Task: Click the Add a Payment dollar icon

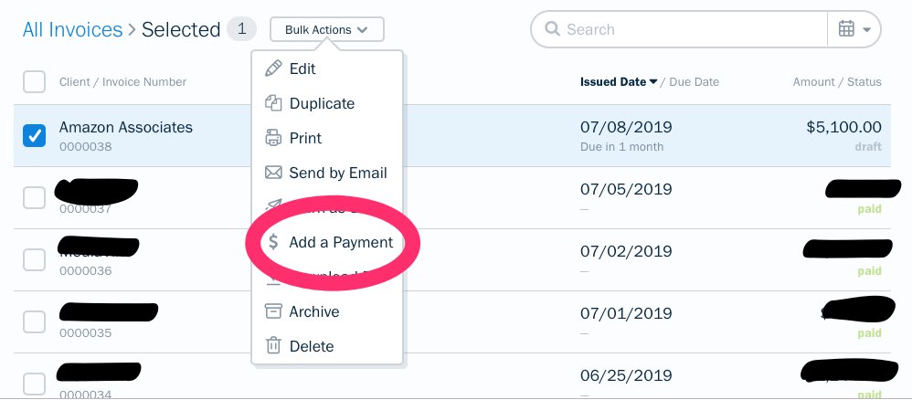Action: click(273, 242)
